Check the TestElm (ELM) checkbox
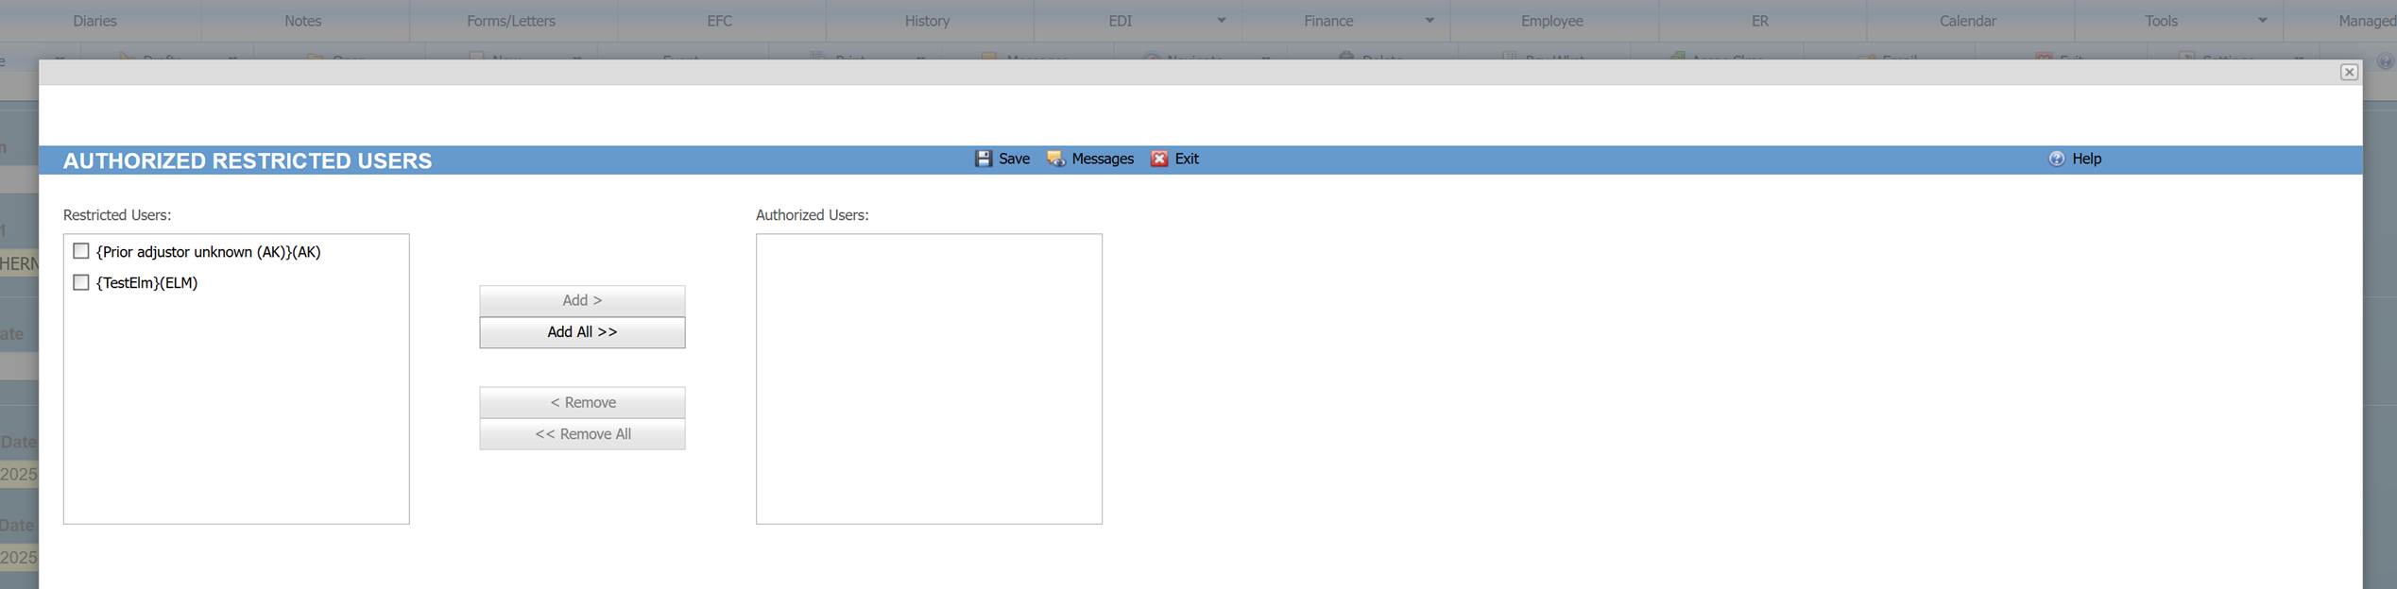2397x589 pixels. [x=81, y=282]
